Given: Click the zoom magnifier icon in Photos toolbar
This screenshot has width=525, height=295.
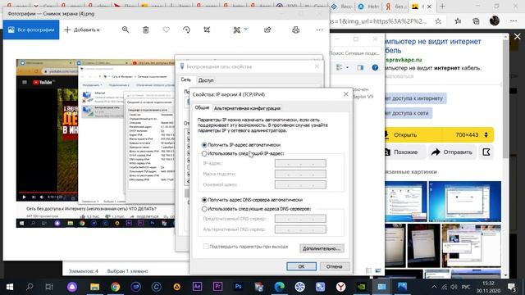Looking at the screenshot, I should [x=126, y=29].
